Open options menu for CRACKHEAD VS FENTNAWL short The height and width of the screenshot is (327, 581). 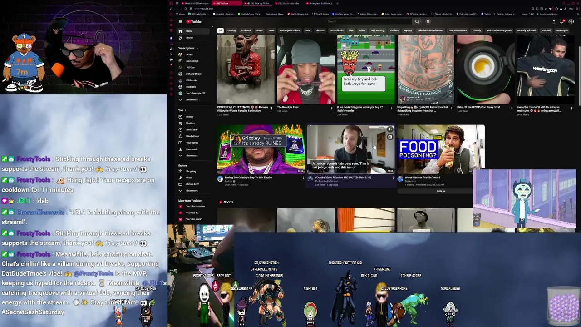tap(272, 108)
